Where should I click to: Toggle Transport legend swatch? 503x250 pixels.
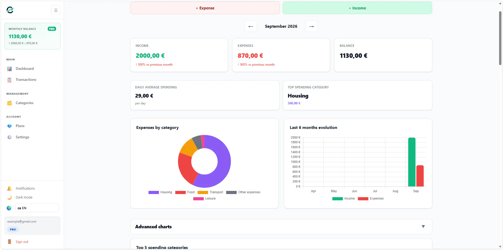tap(203, 192)
